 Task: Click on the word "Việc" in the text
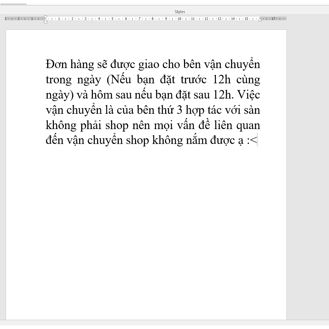point(248,95)
